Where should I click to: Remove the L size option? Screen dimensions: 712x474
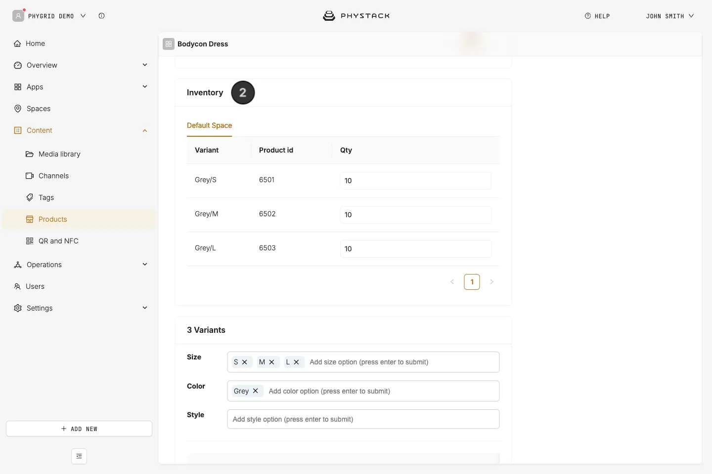click(296, 362)
